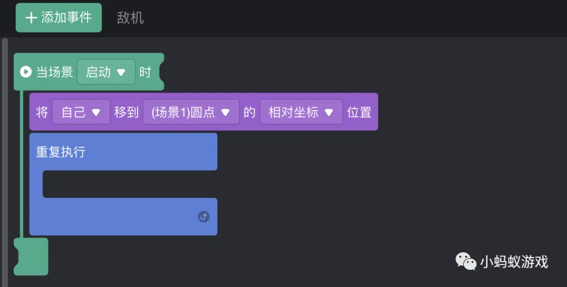Click the empty slot inside the 重复执行 block
The width and height of the screenshot is (567, 287).
coord(129,184)
